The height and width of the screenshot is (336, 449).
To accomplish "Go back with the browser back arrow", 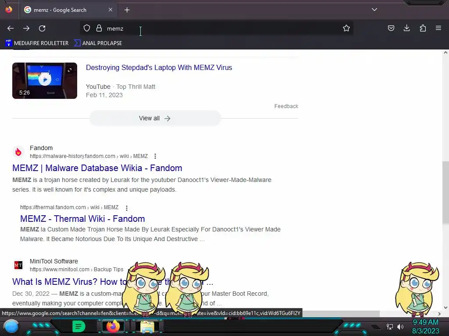I will [11, 28].
